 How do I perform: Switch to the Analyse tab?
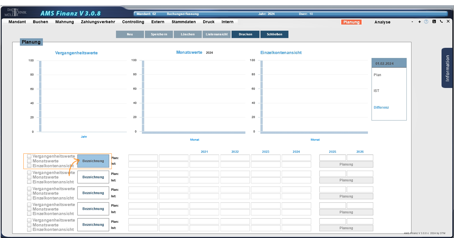point(382,22)
